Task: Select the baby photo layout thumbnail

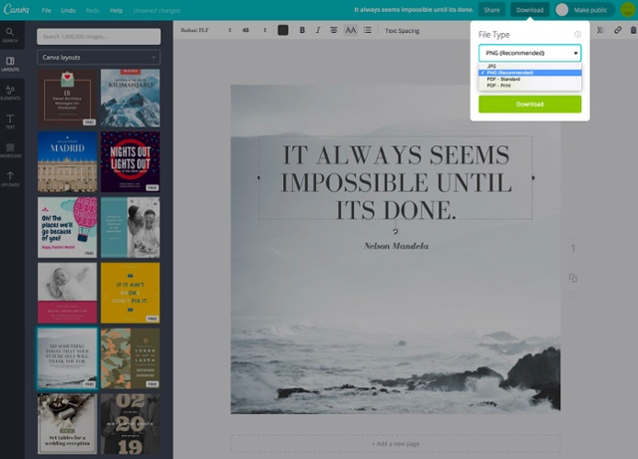Action: point(67,293)
